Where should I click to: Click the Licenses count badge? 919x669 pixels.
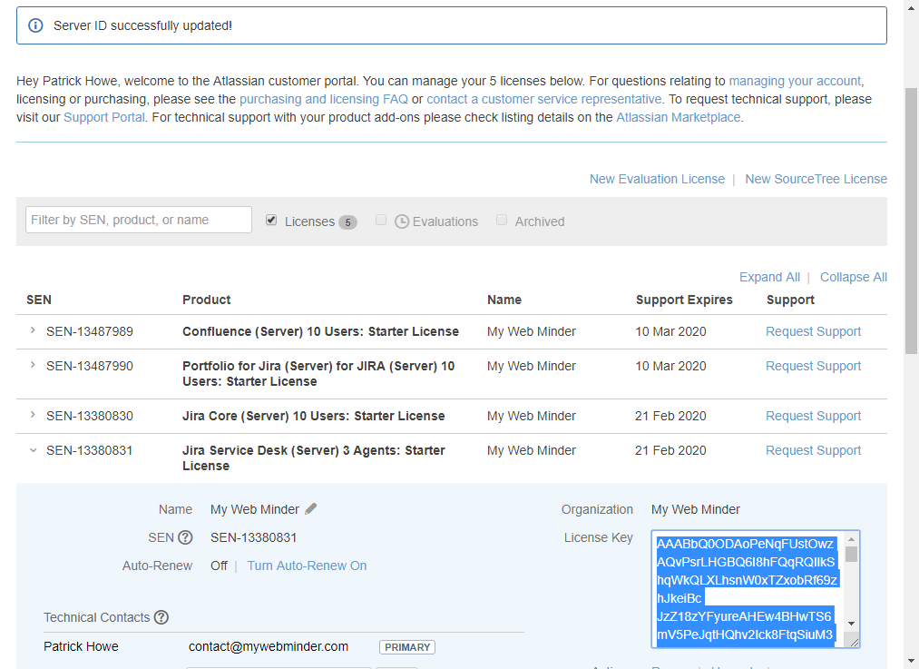(x=347, y=222)
